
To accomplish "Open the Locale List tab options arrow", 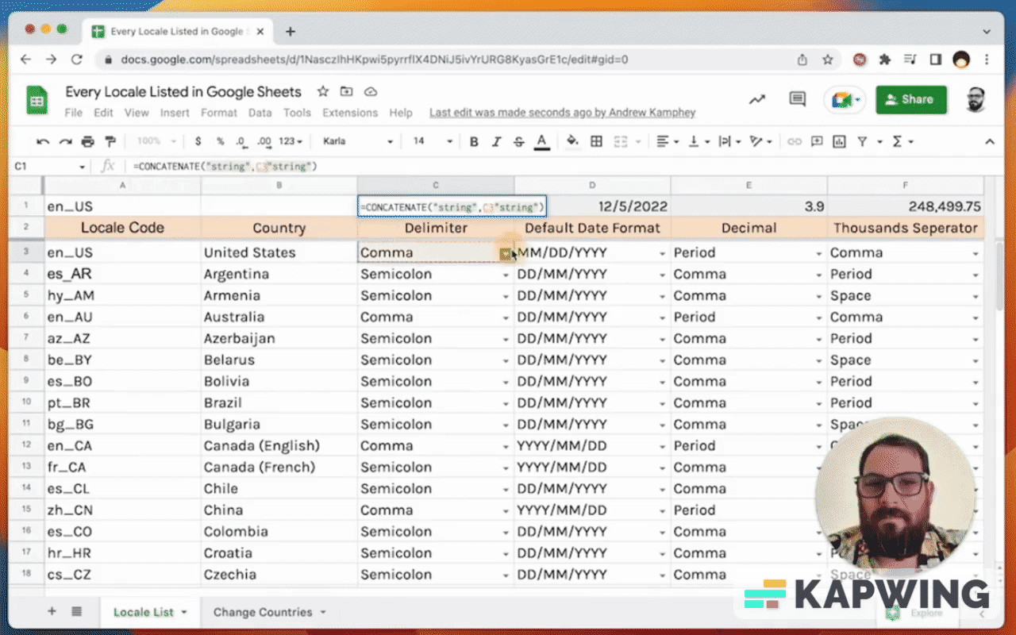I will [184, 613].
